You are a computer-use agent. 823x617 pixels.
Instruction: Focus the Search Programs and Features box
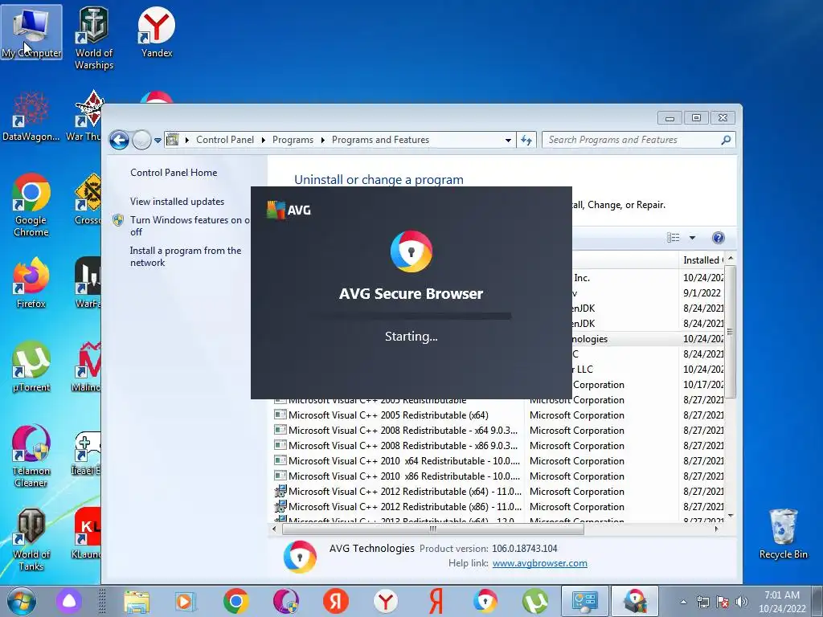pyautogui.click(x=638, y=140)
